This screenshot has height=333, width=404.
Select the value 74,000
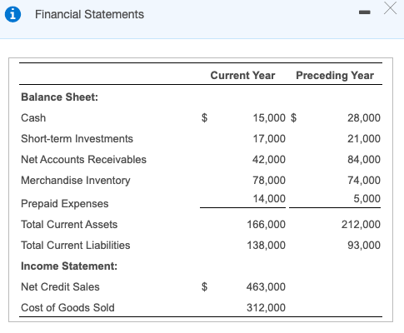click(x=364, y=181)
